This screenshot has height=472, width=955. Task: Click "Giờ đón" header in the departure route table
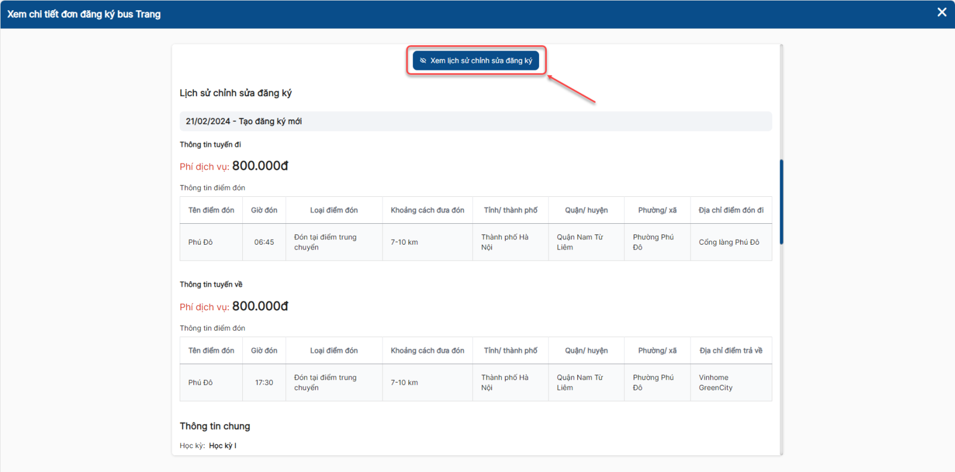click(x=264, y=210)
